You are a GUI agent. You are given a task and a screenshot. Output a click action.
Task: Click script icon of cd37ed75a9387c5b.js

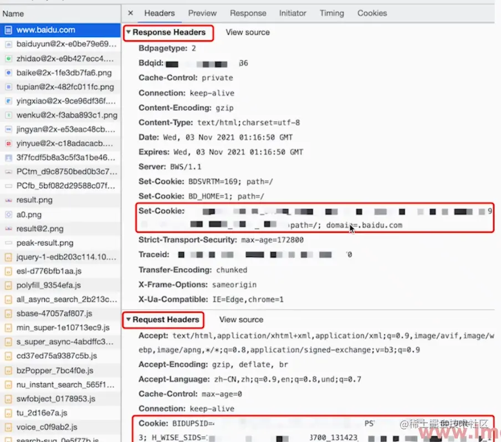9,356
